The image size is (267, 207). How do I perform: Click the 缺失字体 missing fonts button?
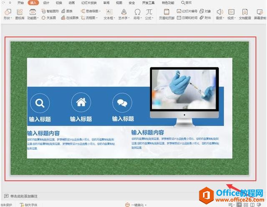pyautogui.click(x=28, y=205)
